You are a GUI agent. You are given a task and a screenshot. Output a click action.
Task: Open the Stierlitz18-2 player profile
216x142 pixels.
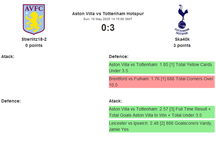pos(34,39)
